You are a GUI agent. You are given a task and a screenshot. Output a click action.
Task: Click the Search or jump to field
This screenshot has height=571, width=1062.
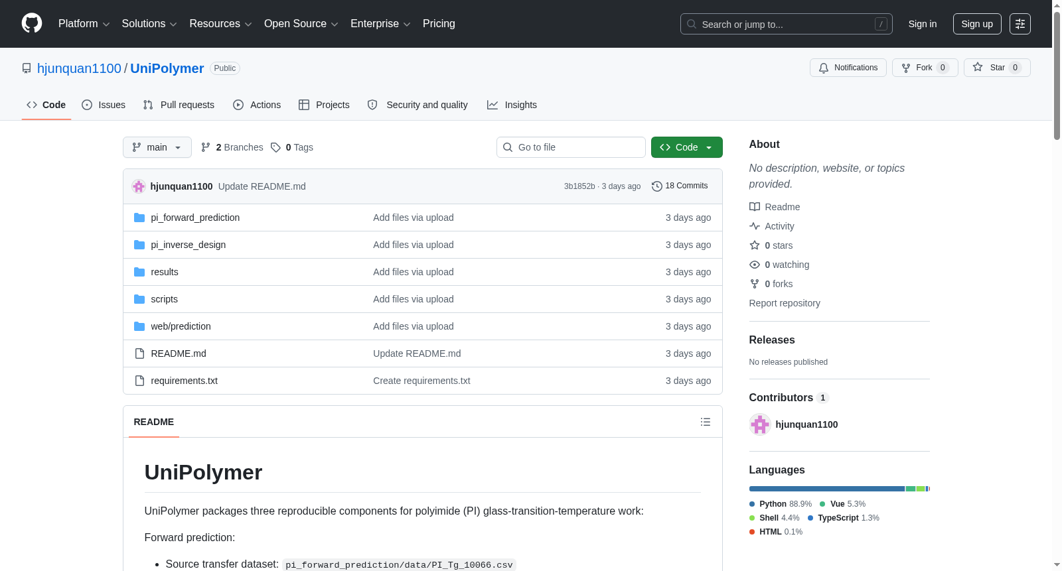pos(787,24)
